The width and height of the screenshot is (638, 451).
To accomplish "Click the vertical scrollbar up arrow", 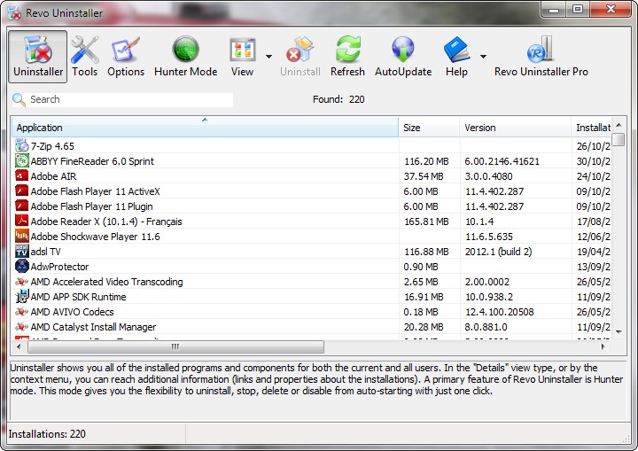I will tap(619, 125).
